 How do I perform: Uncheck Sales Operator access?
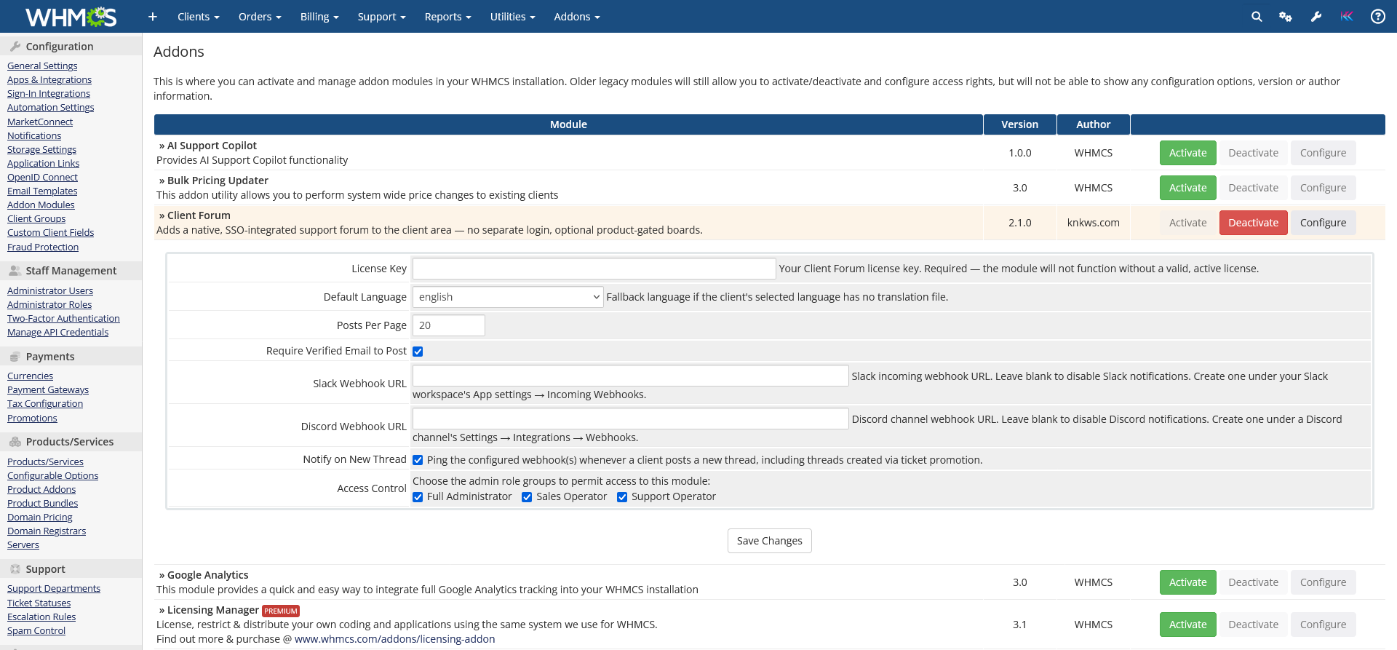coord(527,497)
